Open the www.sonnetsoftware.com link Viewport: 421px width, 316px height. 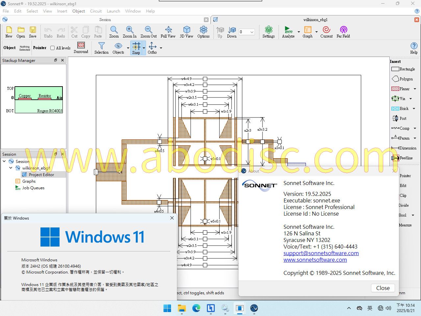[315, 260]
